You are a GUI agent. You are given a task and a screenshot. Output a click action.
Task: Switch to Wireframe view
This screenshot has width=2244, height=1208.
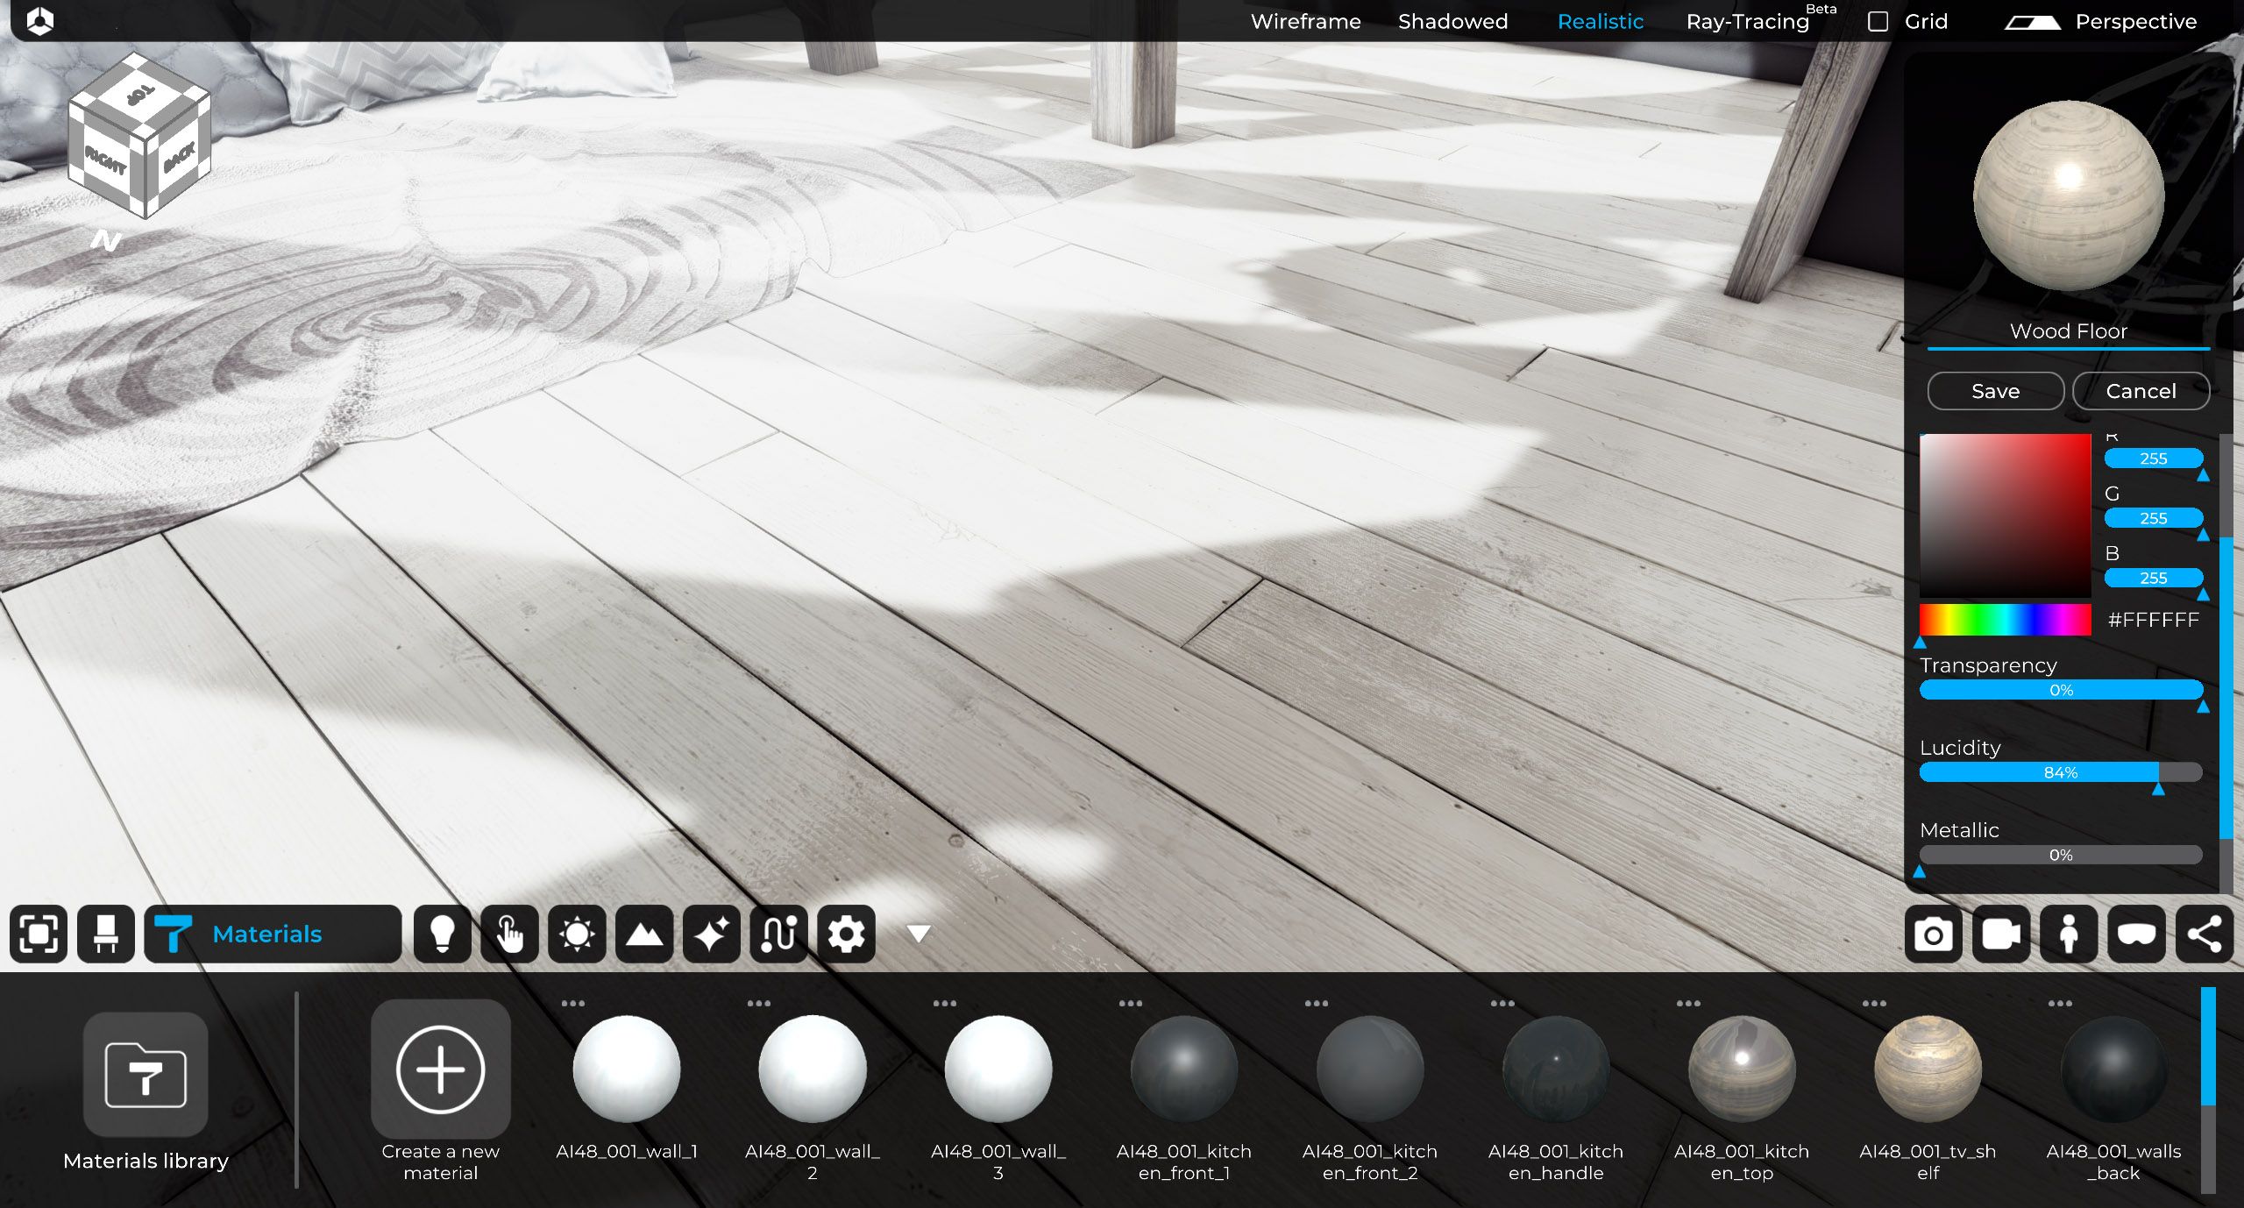click(x=1306, y=21)
